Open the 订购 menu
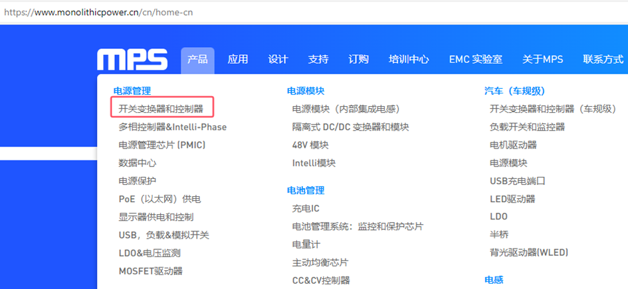Screen dimensions: 628x289 [x=358, y=60]
